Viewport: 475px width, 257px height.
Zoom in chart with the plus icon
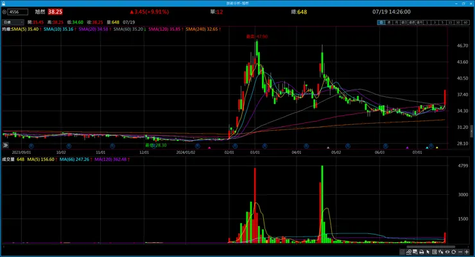[x=467, y=252]
